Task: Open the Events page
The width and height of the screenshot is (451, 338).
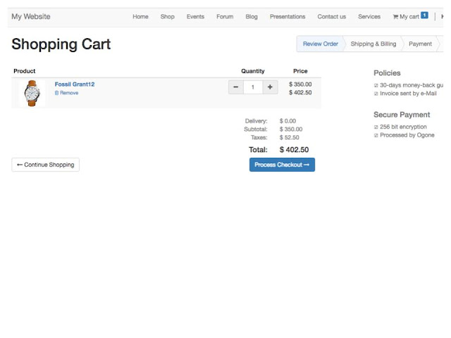Action: [195, 16]
